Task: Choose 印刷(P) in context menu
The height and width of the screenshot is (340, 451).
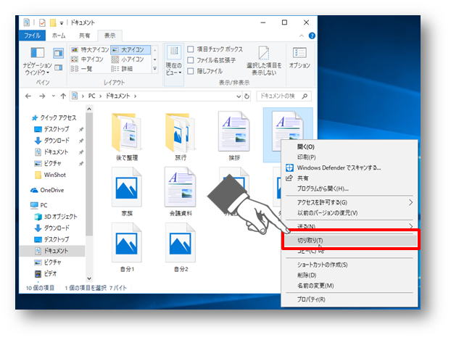Action: click(349, 157)
